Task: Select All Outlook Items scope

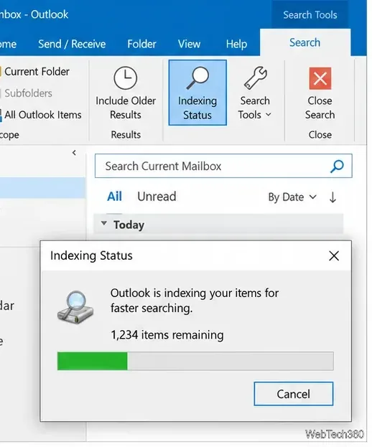Action: pos(40,115)
